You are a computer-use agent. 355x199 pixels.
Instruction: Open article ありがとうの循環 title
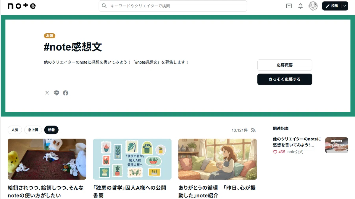coord(217,191)
